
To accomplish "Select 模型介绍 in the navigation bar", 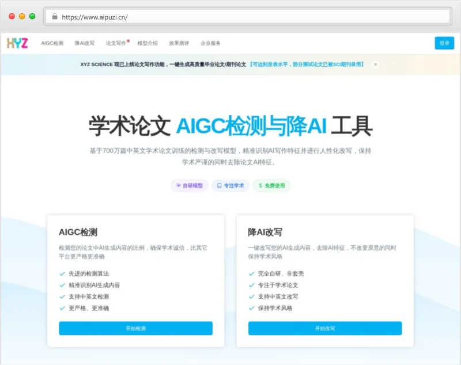I will tap(148, 43).
